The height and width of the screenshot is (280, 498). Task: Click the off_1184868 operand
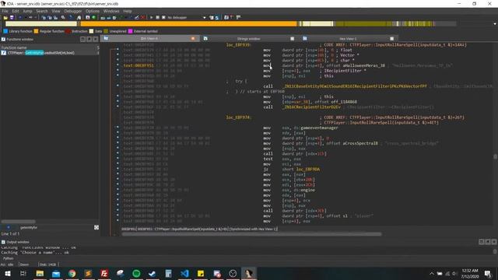point(344,102)
